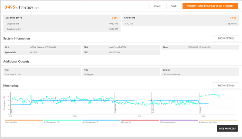Click the SAVE button
The height and width of the screenshot is (139, 242).
(x=174, y=6)
